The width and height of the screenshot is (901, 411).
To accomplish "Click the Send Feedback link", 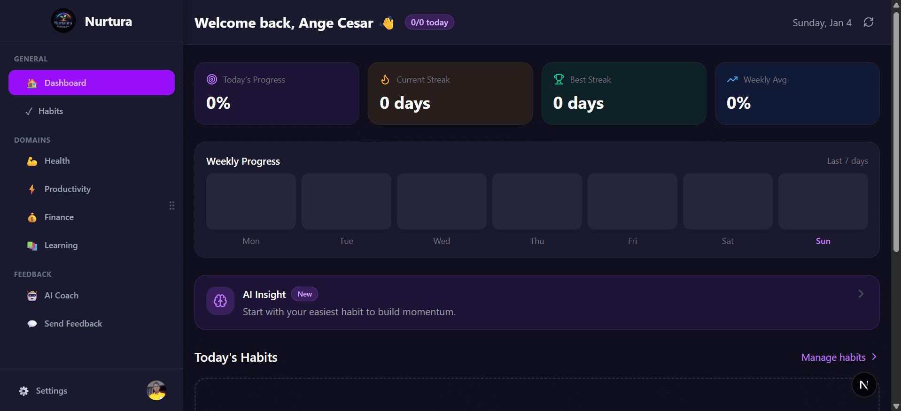I will 73,324.
